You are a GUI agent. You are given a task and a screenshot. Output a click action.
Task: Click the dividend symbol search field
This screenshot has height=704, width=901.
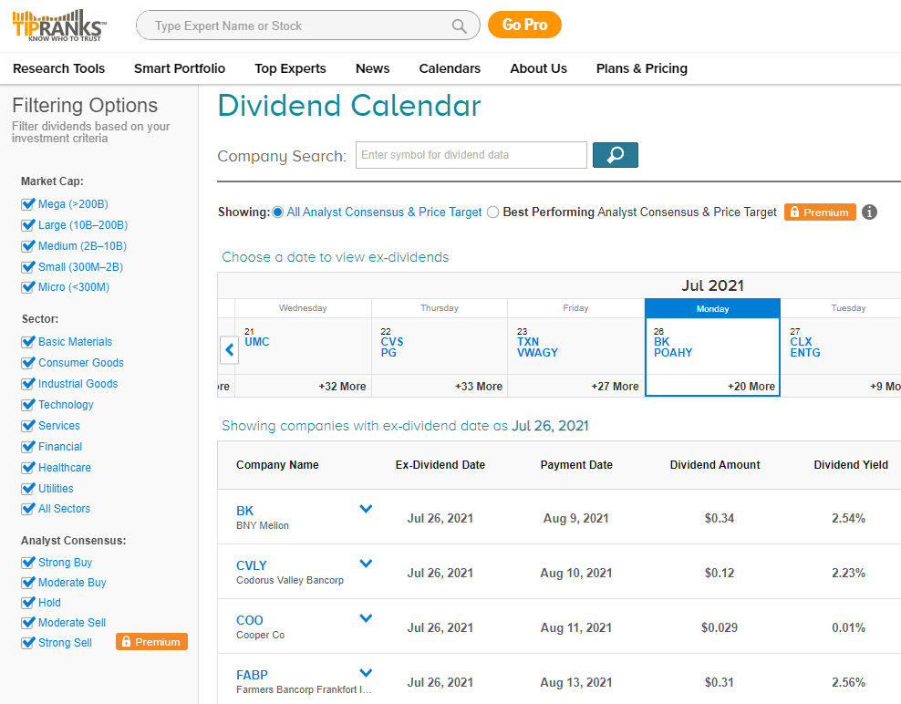tap(471, 155)
